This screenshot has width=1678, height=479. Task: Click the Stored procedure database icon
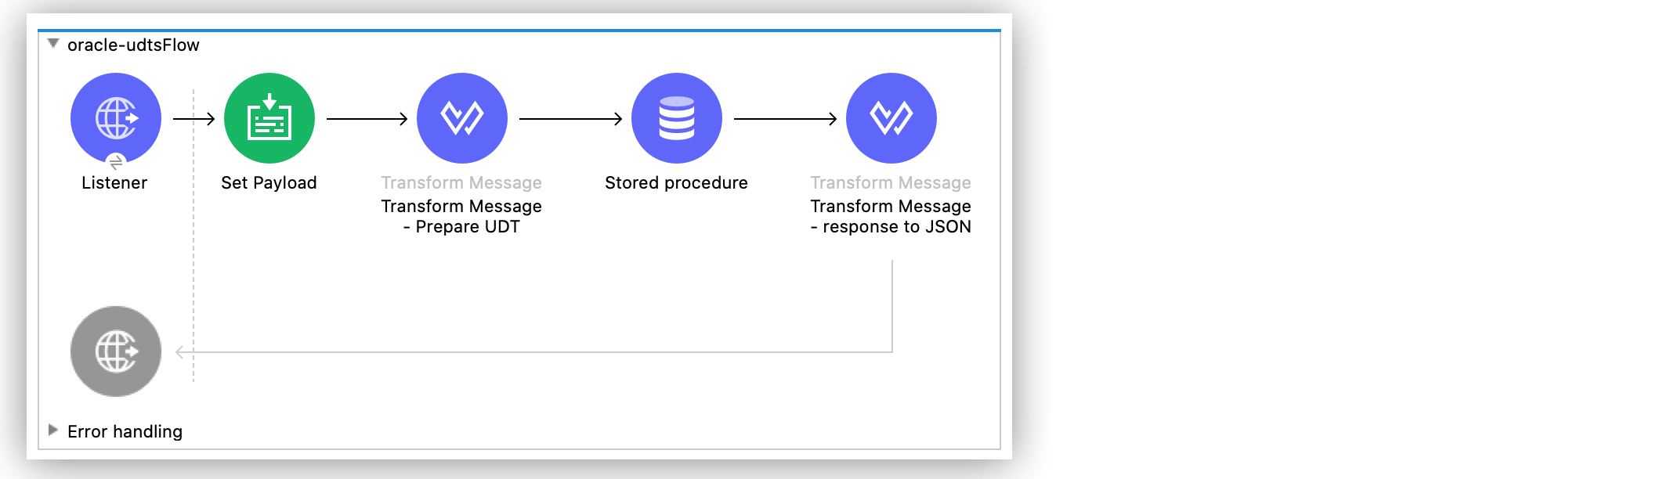[x=676, y=117]
